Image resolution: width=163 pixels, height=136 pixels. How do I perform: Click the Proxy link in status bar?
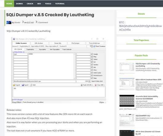[x=17, y=102]
